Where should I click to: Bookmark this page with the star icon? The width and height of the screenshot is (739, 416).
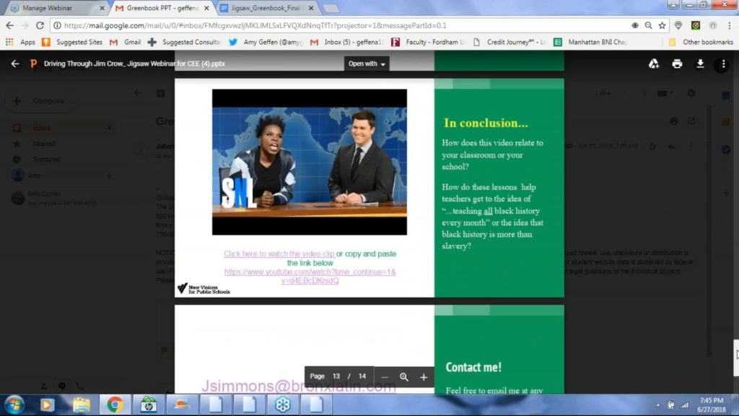[x=662, y=25]
